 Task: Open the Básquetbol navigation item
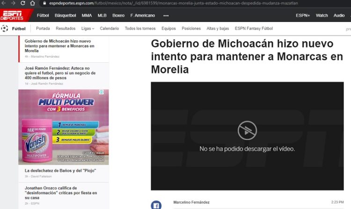(66, 15)
